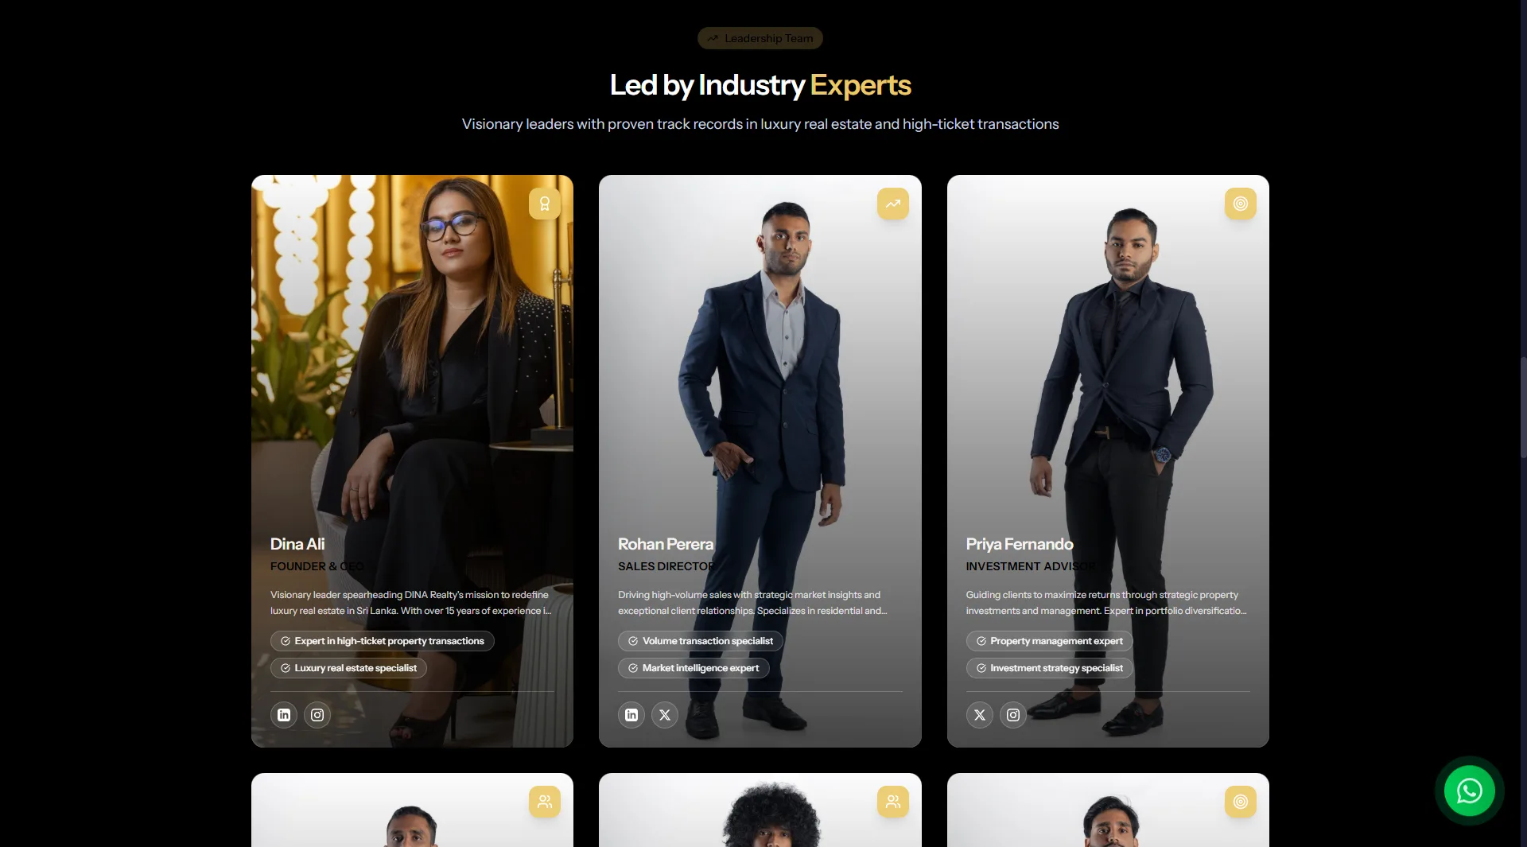This screenshot has height=847, width=1527.
Task: Open Rohan Perera's X (Twitter) icon
Action: point(665,715)
